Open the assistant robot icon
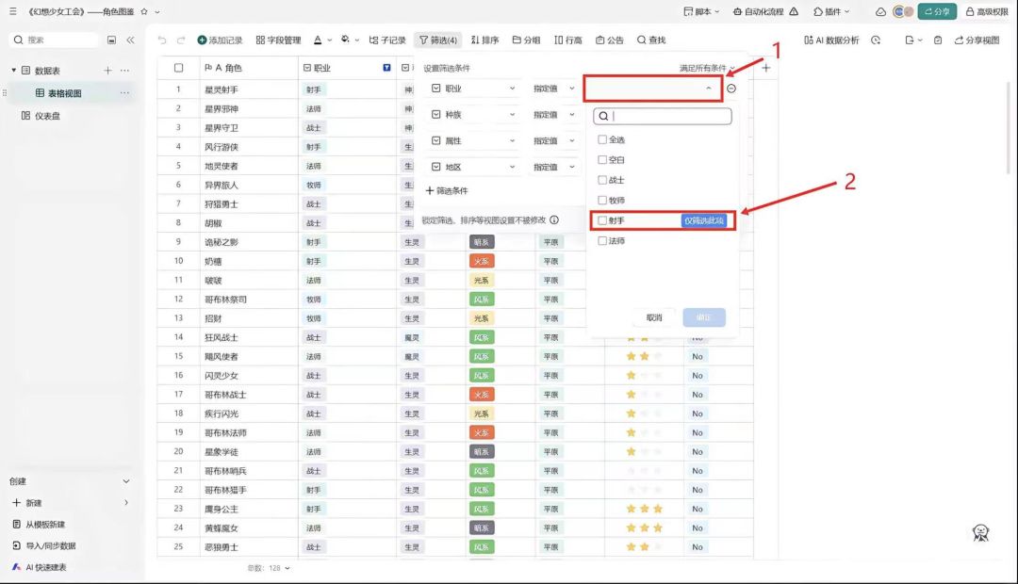Image resolution: width=1018 pixels, height=584 pixels. click(980, 533)
